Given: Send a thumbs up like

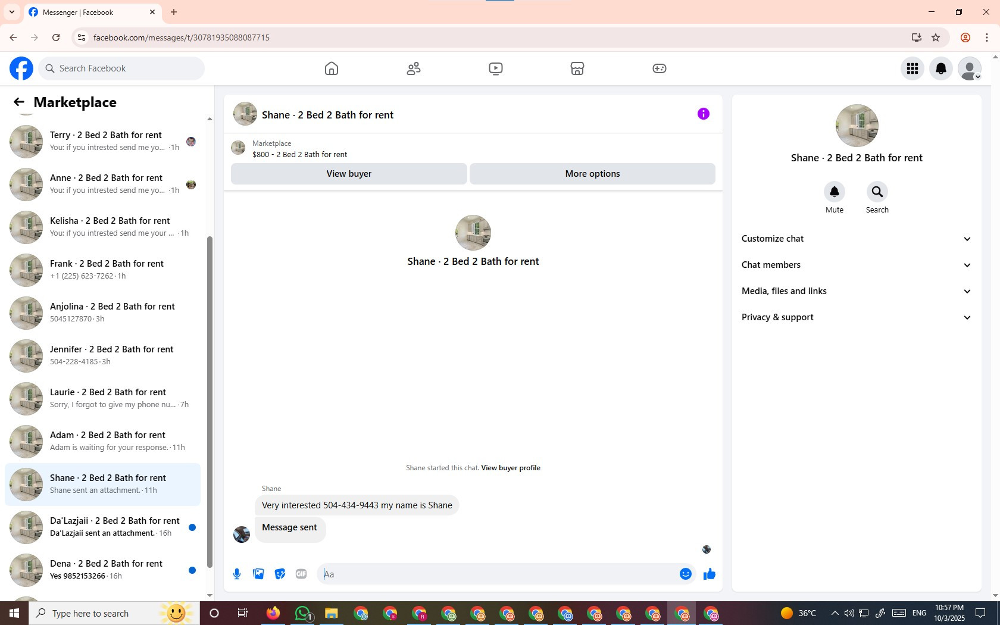Looking at the screenshot, I should [x=710, y=574].
